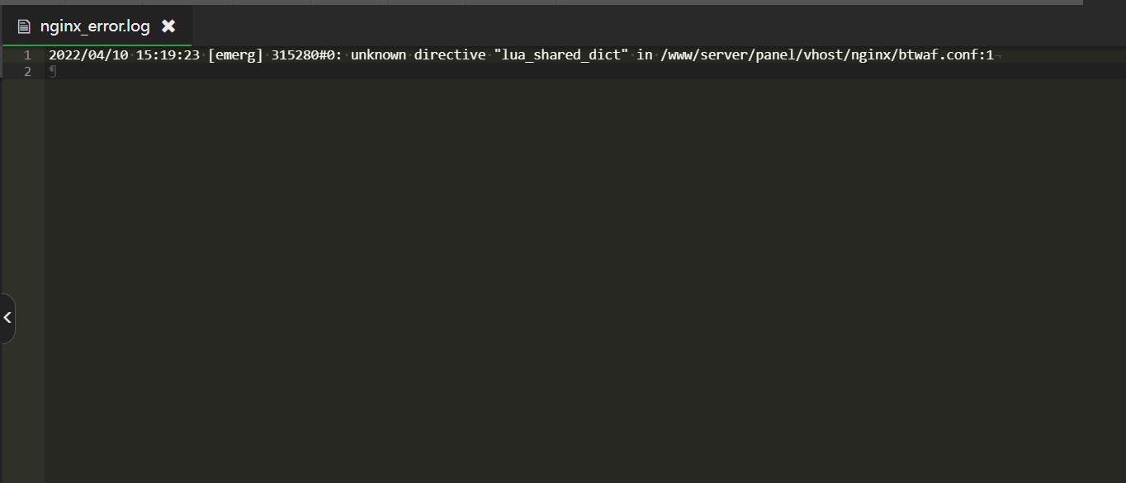Click the [emerg] log level text
Screen dimensions: 1126x483
[235, 55]
